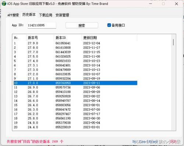Click the 版本ID column header
The height and width of the screenshot is (146, 184).
(x=68, y=38)
